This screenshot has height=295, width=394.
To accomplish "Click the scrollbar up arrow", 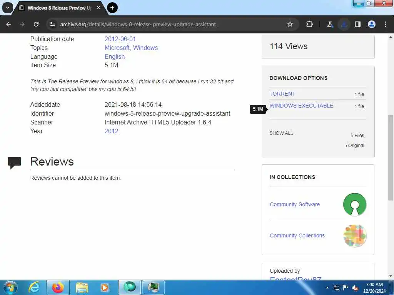I will click(x=391, y=37).
